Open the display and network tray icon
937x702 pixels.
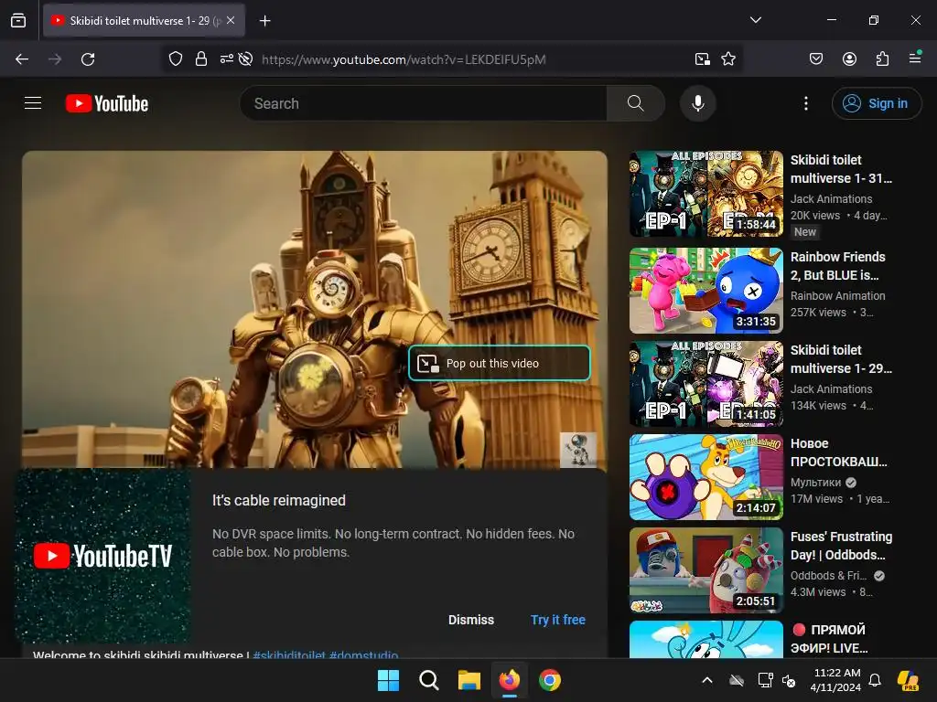pos(765,680)
